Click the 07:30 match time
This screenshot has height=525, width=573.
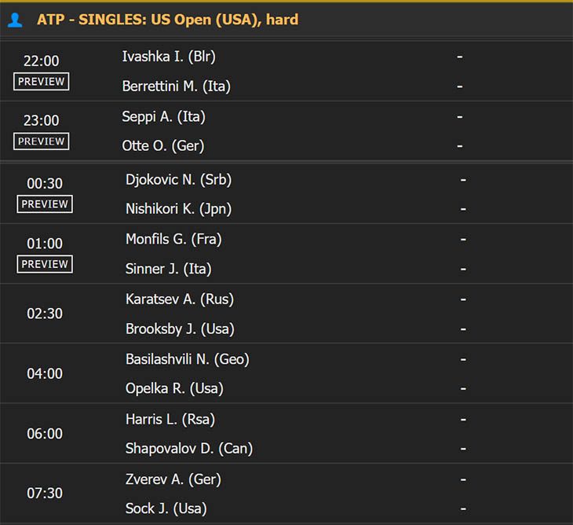tap(45, 494)
